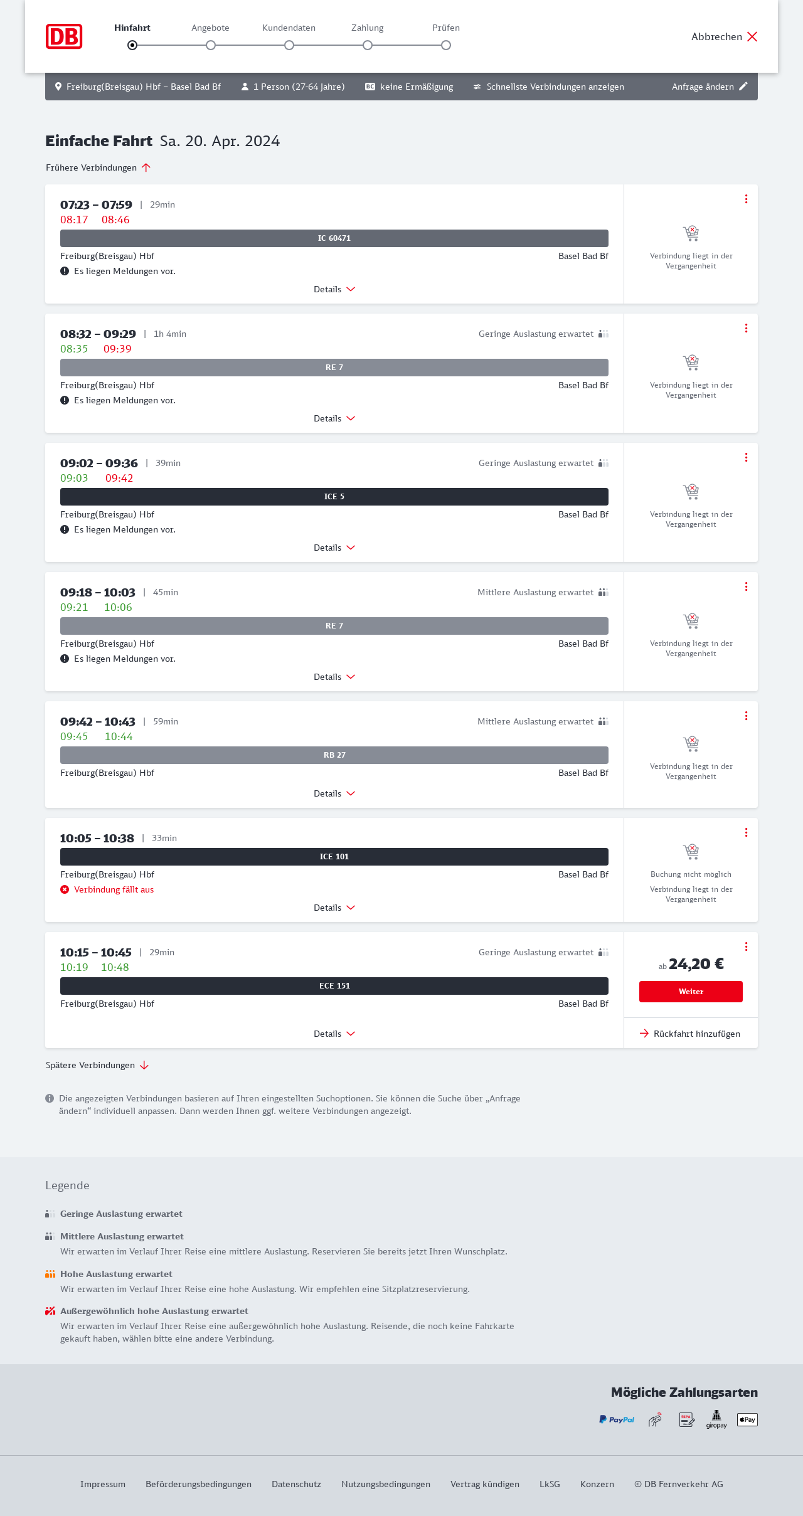Show earlier connections via Frühere Verbindungen
The width and height of the screenshot is (803, 1516).
click(98, 167)
